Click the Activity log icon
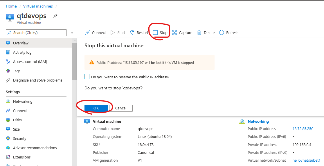 (x=8, y=52)
